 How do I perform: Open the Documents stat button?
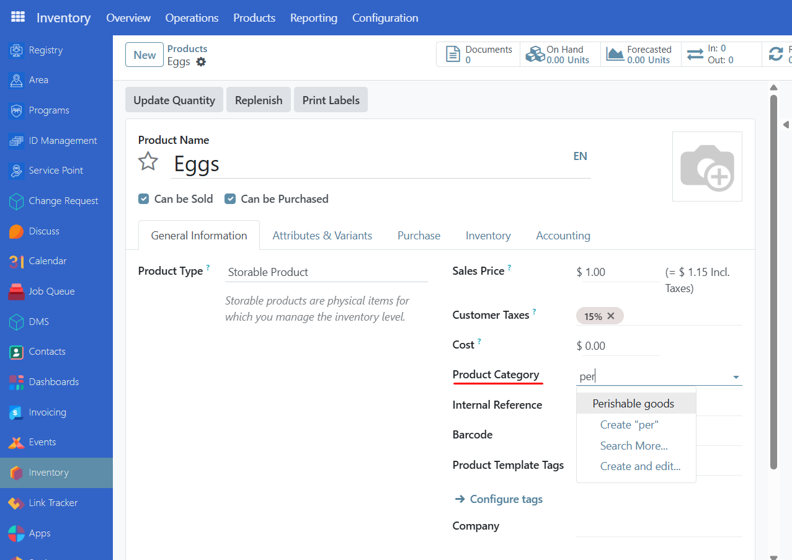click(x=478, y=55)
